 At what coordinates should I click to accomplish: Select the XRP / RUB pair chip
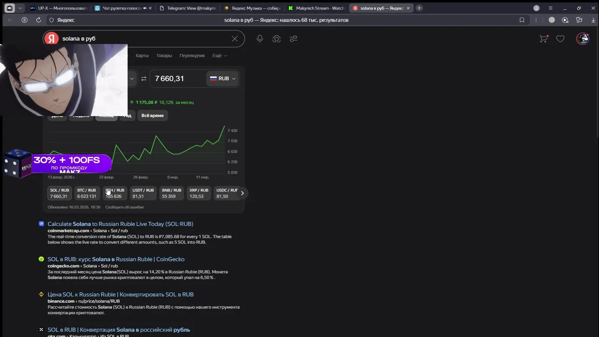tap(199, 193)
